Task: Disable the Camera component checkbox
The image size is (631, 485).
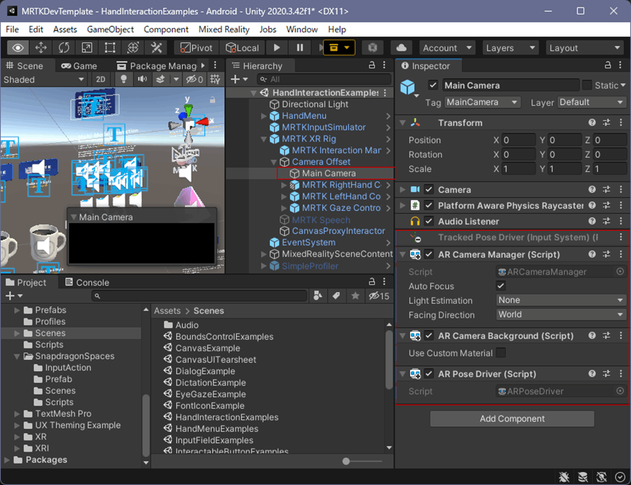Action: 429,189
